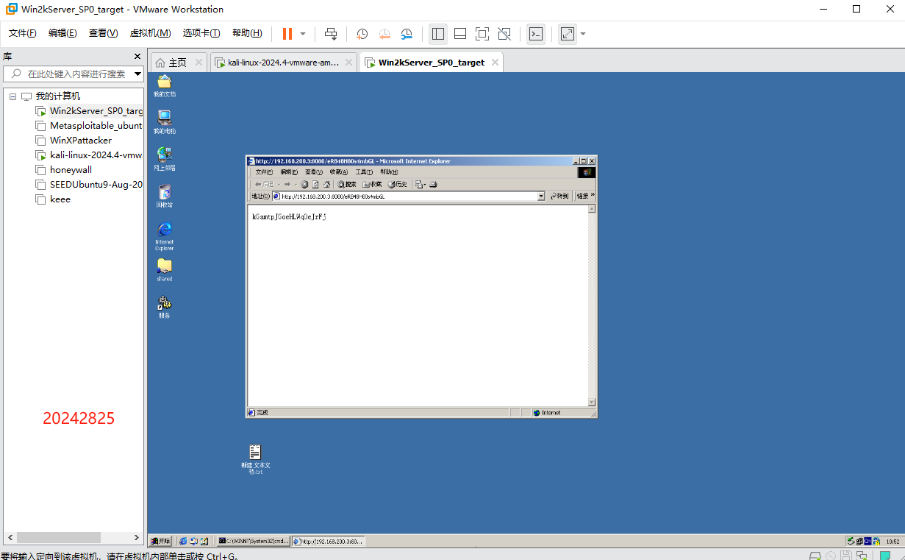The image size is (905, 560).
Task: Click the IE Refresh button
Action: (x=315, y=184)
